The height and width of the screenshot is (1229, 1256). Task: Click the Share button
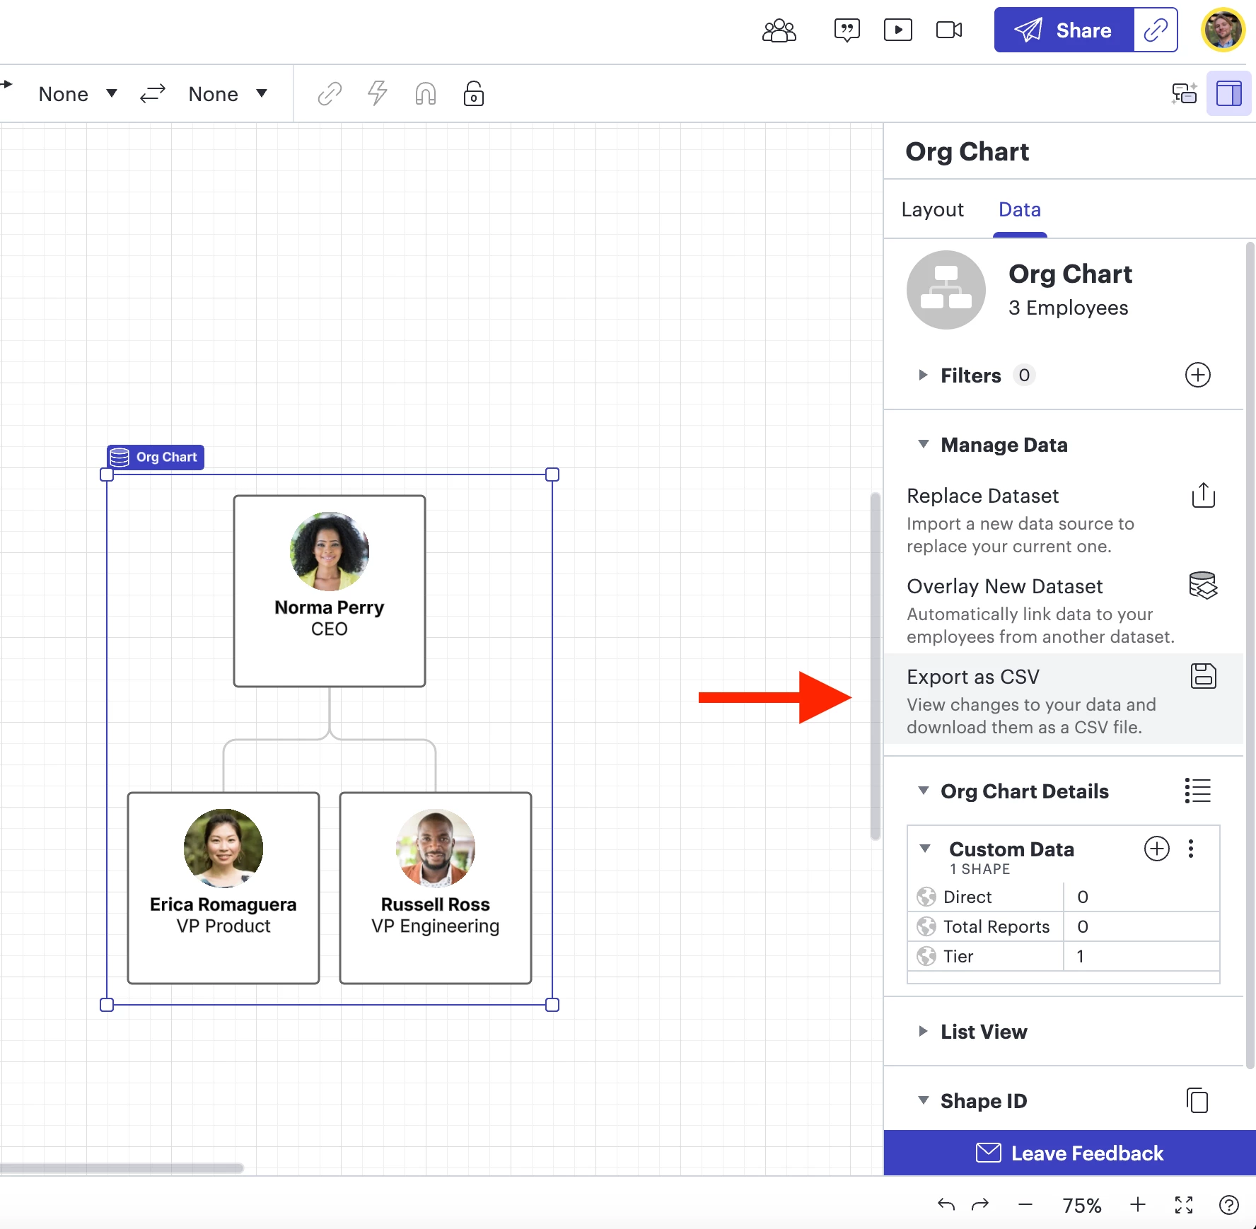coord(1064,30)
